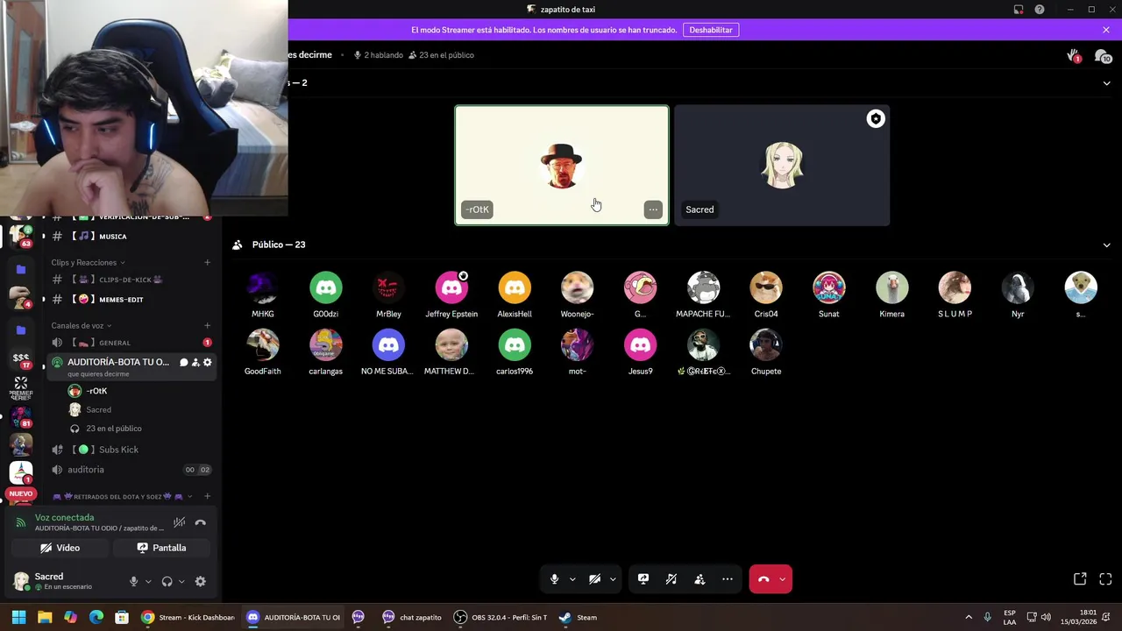Screen dimensions: 1122x631
Task: Open user settings gear in user panel
Action: 201,581
